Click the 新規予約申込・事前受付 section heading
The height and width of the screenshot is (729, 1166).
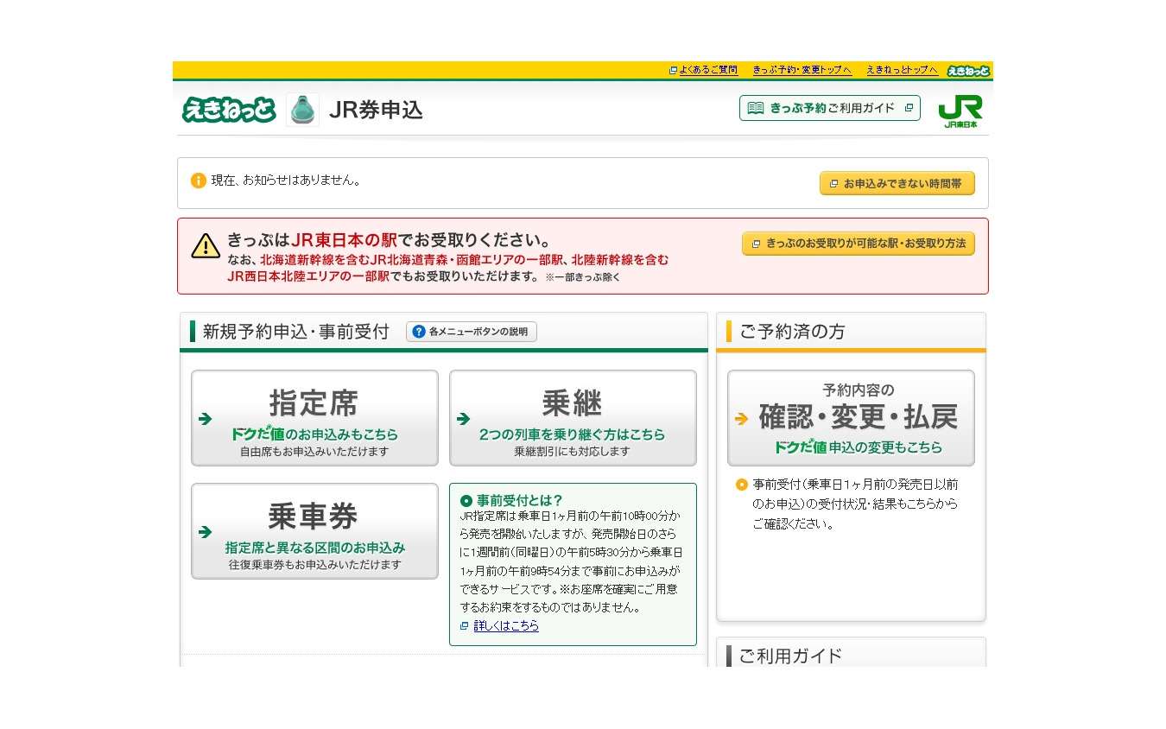click(x=296, y=332)
